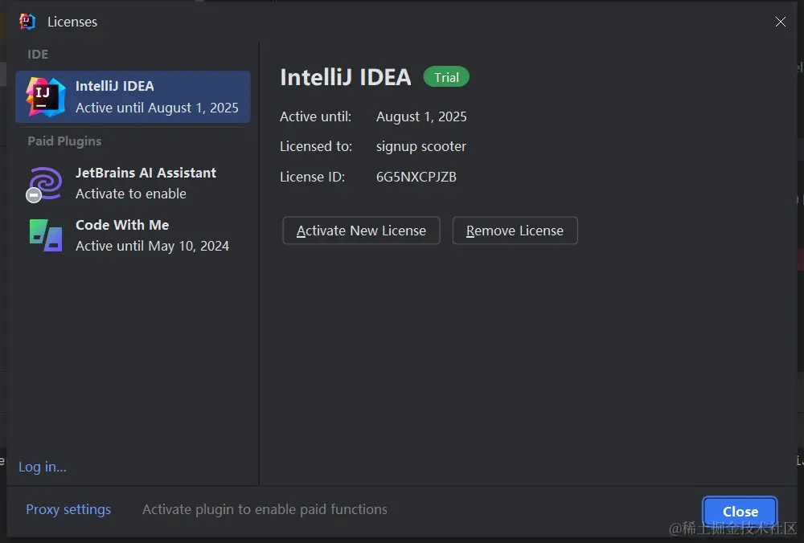Click the large IntelliJ IDEA heading
This screenshot has height=543, width=804.
tap(345, 77)
